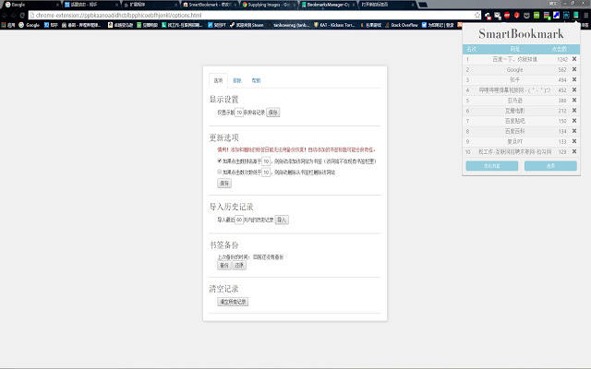Screen dimensions: 591x369
Task: Open the 亚马逊 entry in popup list
Action: click(x=514, y=101)
